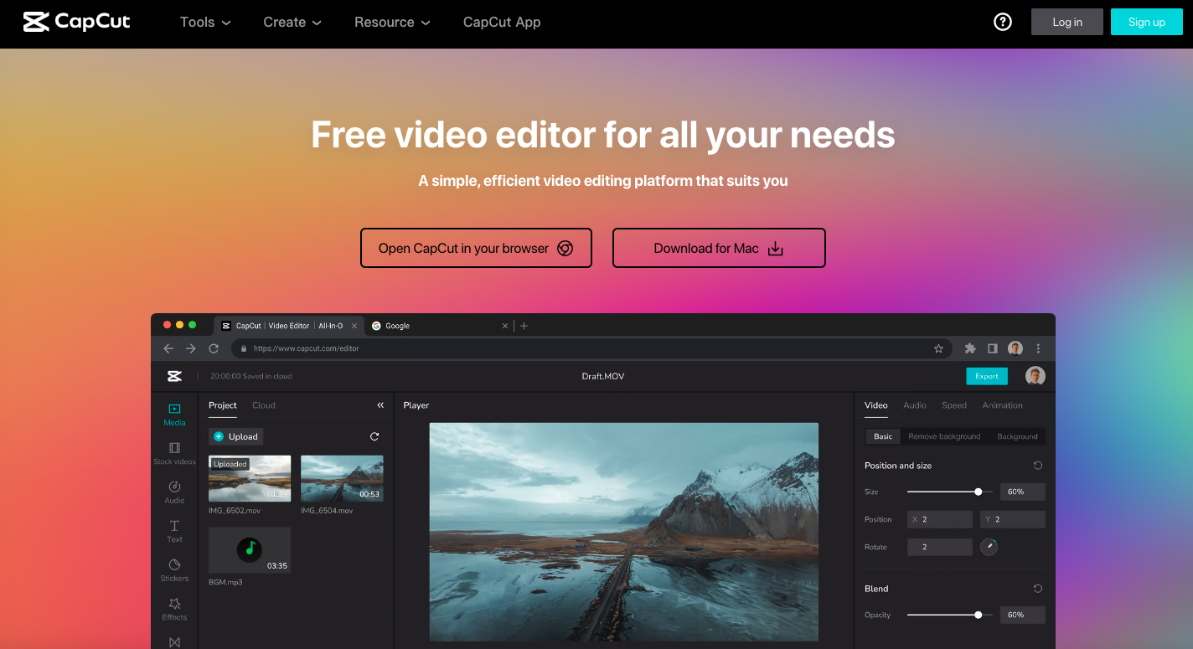Refresh the project media list
The height and width of the screenshot is (649, 1193).
coord(374,436)
